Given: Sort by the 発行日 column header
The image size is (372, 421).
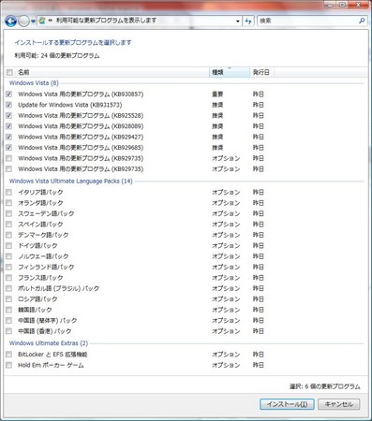Looking at the screenshot, I should pyautogui.click(x=261, y=72).
